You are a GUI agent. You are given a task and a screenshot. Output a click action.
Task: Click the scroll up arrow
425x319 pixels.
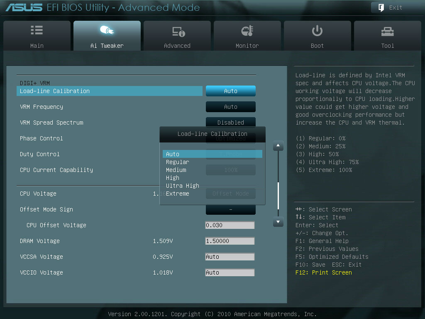pyautogui.click(x=278, y=146)
